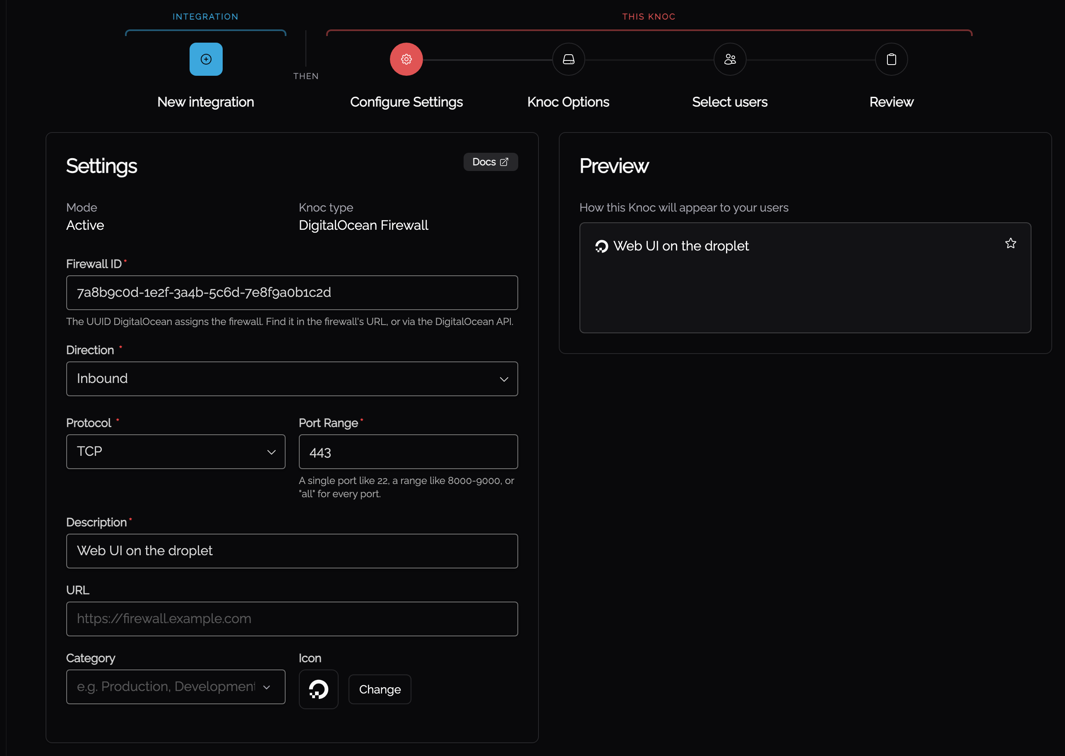Click the Firewall ID UUID help text
1065x756 pixels.
289,322
